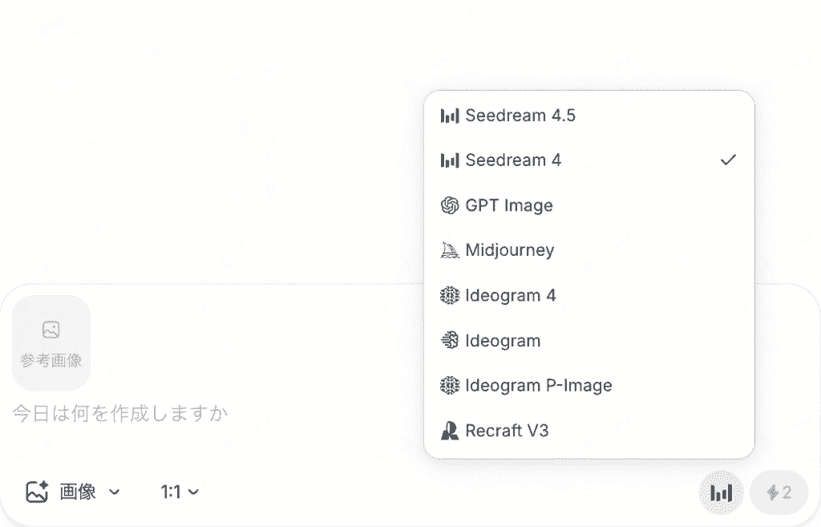Expand the 1:1 aspect ratio selector
Image resolution: width=821 pixels, height=527 pixels.
click(x=179, y=492)
